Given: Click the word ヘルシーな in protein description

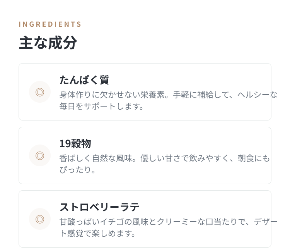Looking at the screenshot, I should tap(257, 95).
